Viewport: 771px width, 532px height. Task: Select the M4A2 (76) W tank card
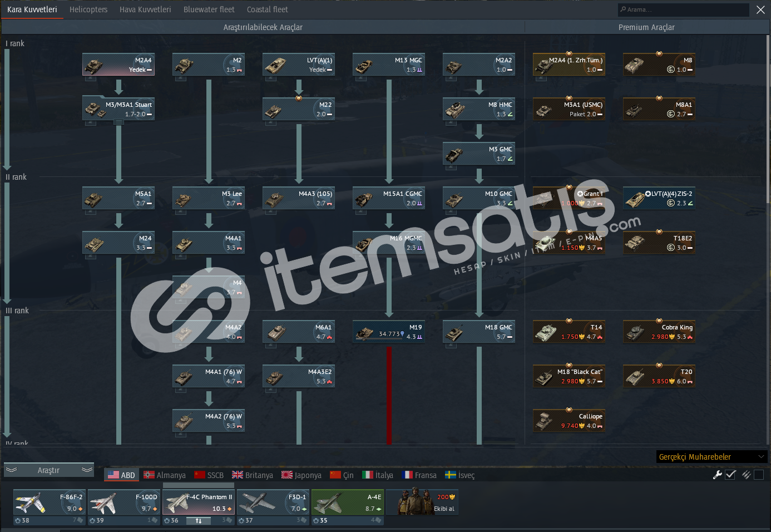(209, 421)
